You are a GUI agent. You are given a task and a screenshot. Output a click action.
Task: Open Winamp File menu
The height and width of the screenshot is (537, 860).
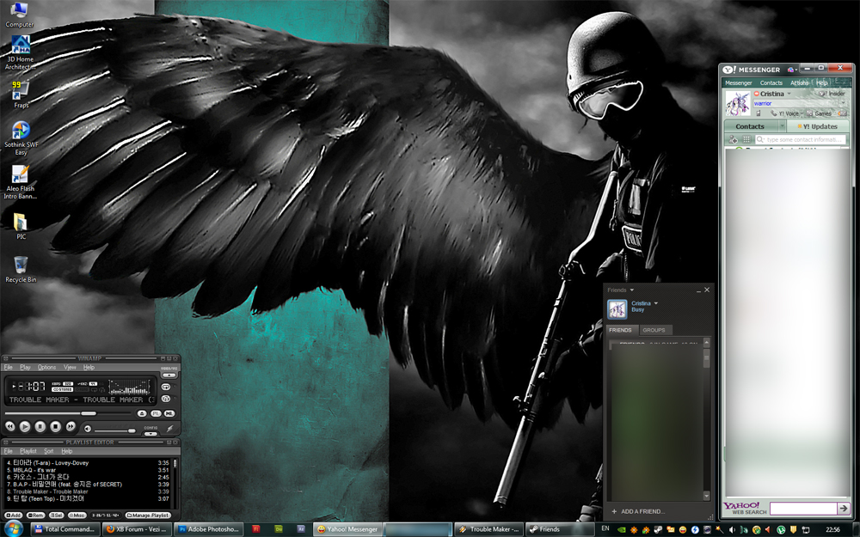(x=9, y=367)
